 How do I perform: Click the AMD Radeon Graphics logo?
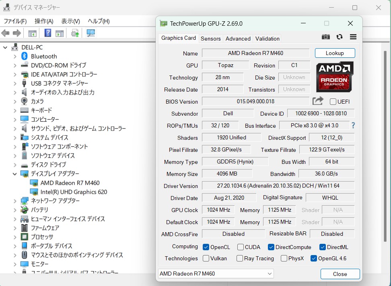(335, 77)
